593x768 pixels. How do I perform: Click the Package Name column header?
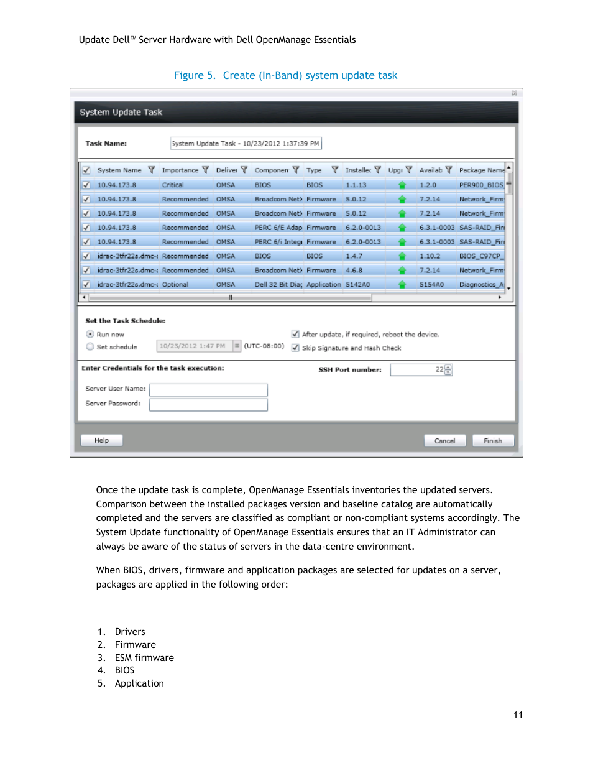(x=481, y=170)
